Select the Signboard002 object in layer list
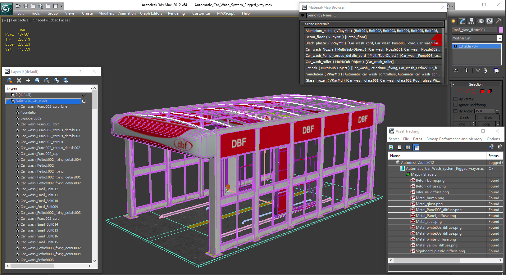 click(x=31, y=118)
